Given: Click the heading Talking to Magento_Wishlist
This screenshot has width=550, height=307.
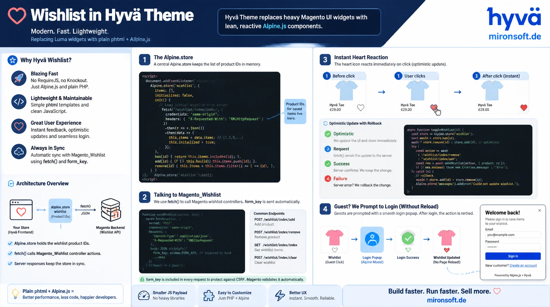Looking at the screenshot, I should [x=187, y=195].
